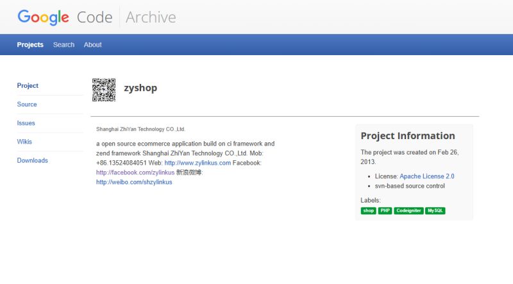
Task: Click the Shanghai ZhiYan Technology CO.,Ltd. summary line
Action: [x=140, y=129]
